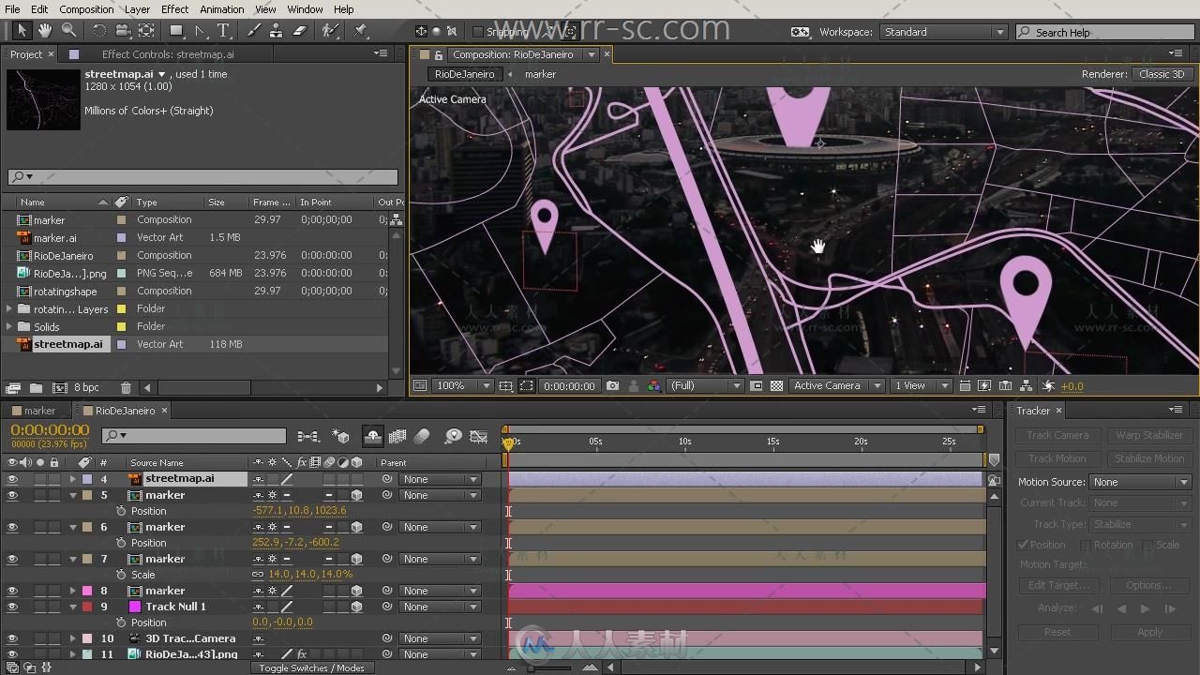The image size is (1200, 675).
Task: Toggle frame blending for all layers
Action: (397, 436)
